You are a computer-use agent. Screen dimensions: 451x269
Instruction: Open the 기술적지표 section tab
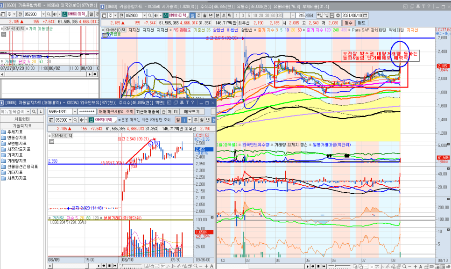pyautogui.click(x=22, y=126)
